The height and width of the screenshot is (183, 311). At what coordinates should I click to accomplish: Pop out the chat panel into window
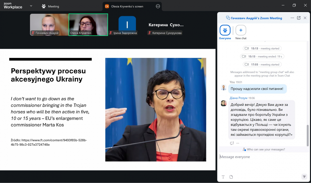click(299, 18)
